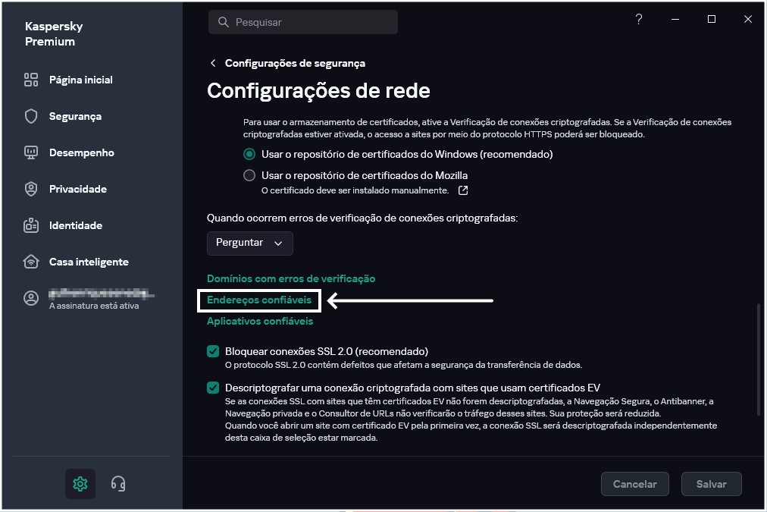The width and height of the screenshot is (767, 512).
Task: Click the Identidade card icon
Action: tap(31, 225)
